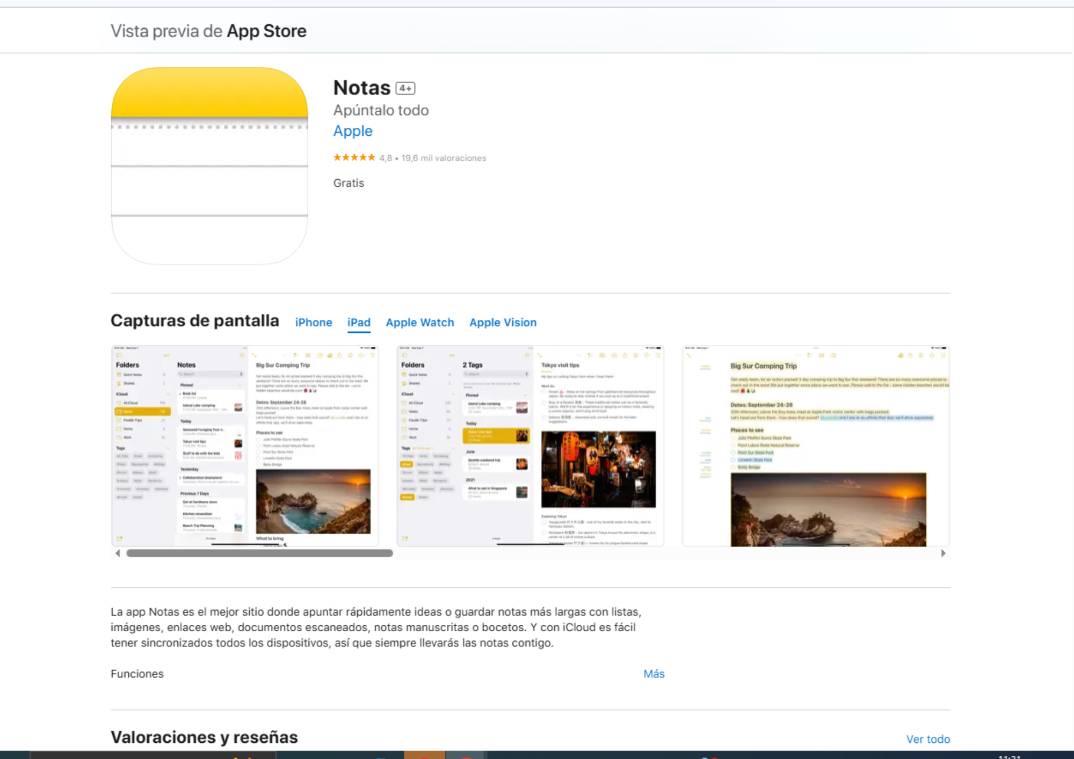Viewport: 1074px width, 759px height.
Task: Open first screenshot showing Folders and Notes
Action: [x=245, y=446]
